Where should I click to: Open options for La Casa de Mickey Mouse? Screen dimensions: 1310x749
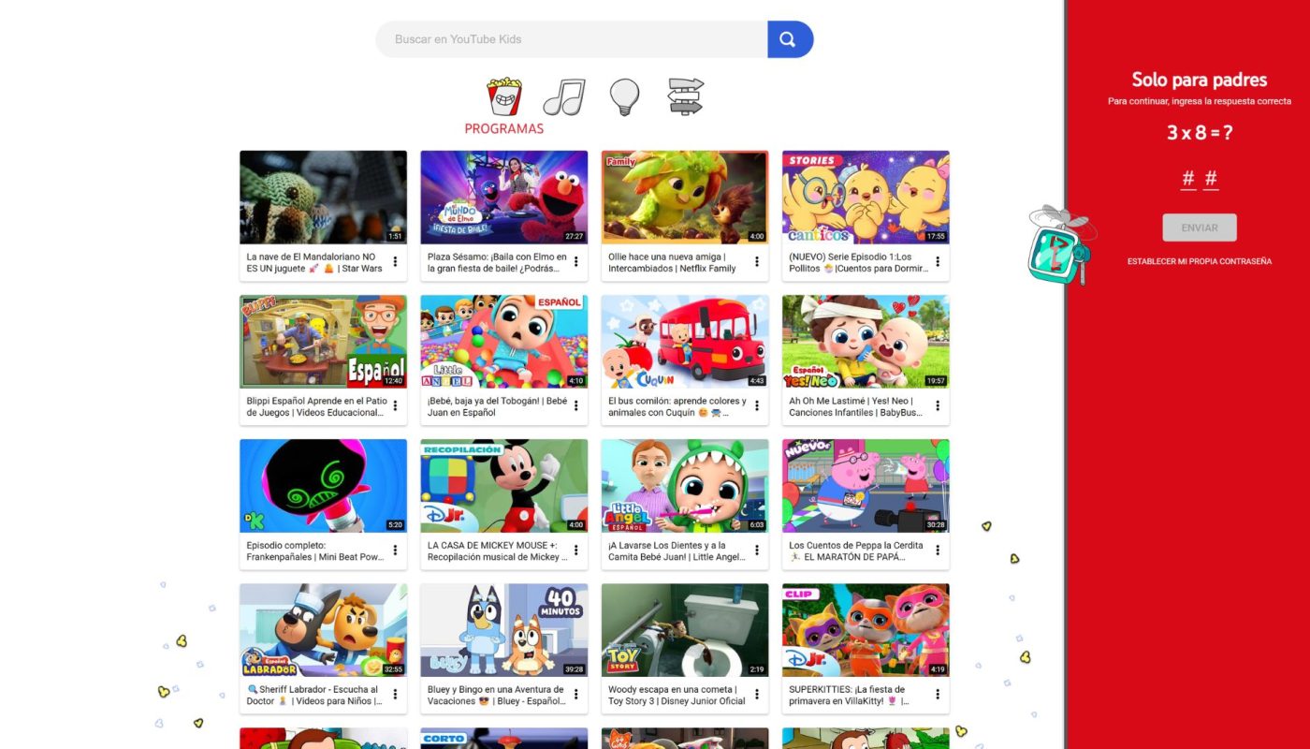[x=575, y=551]
